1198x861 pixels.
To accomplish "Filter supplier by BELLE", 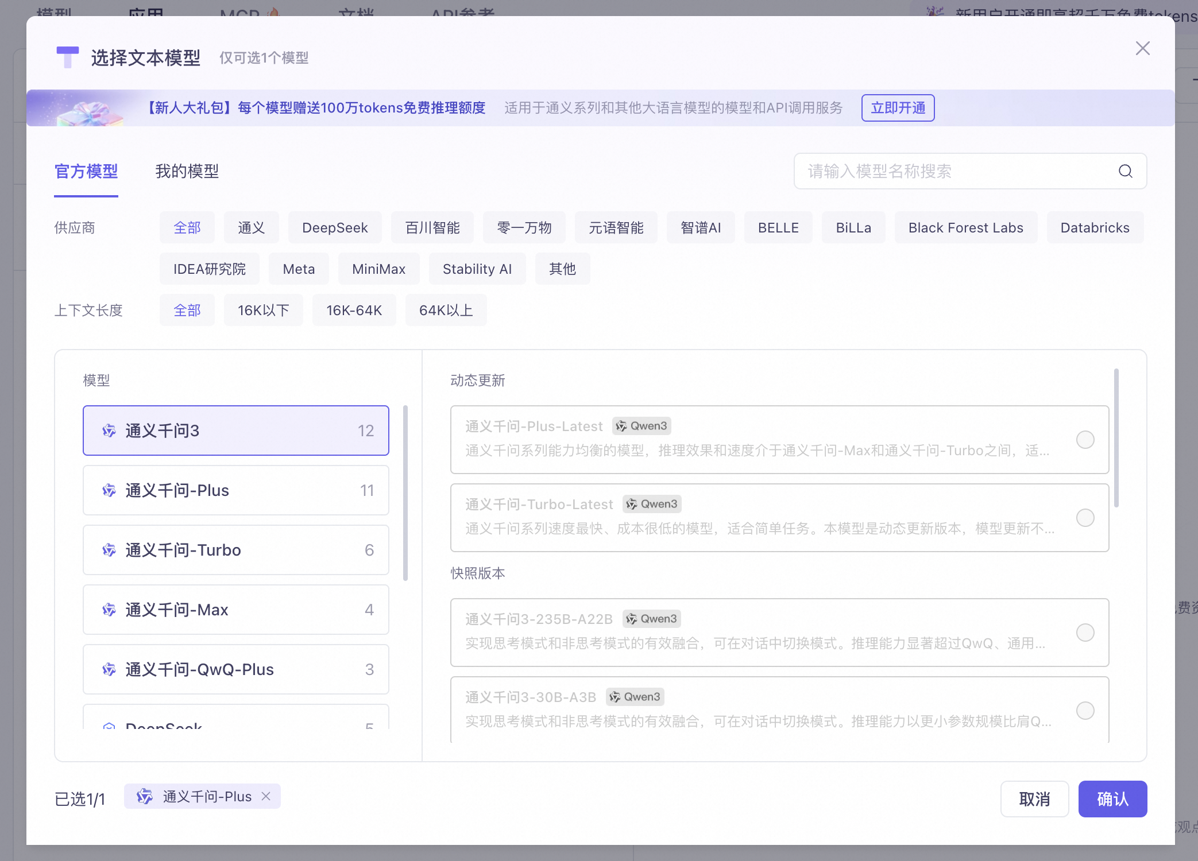I will coord(778,228).
